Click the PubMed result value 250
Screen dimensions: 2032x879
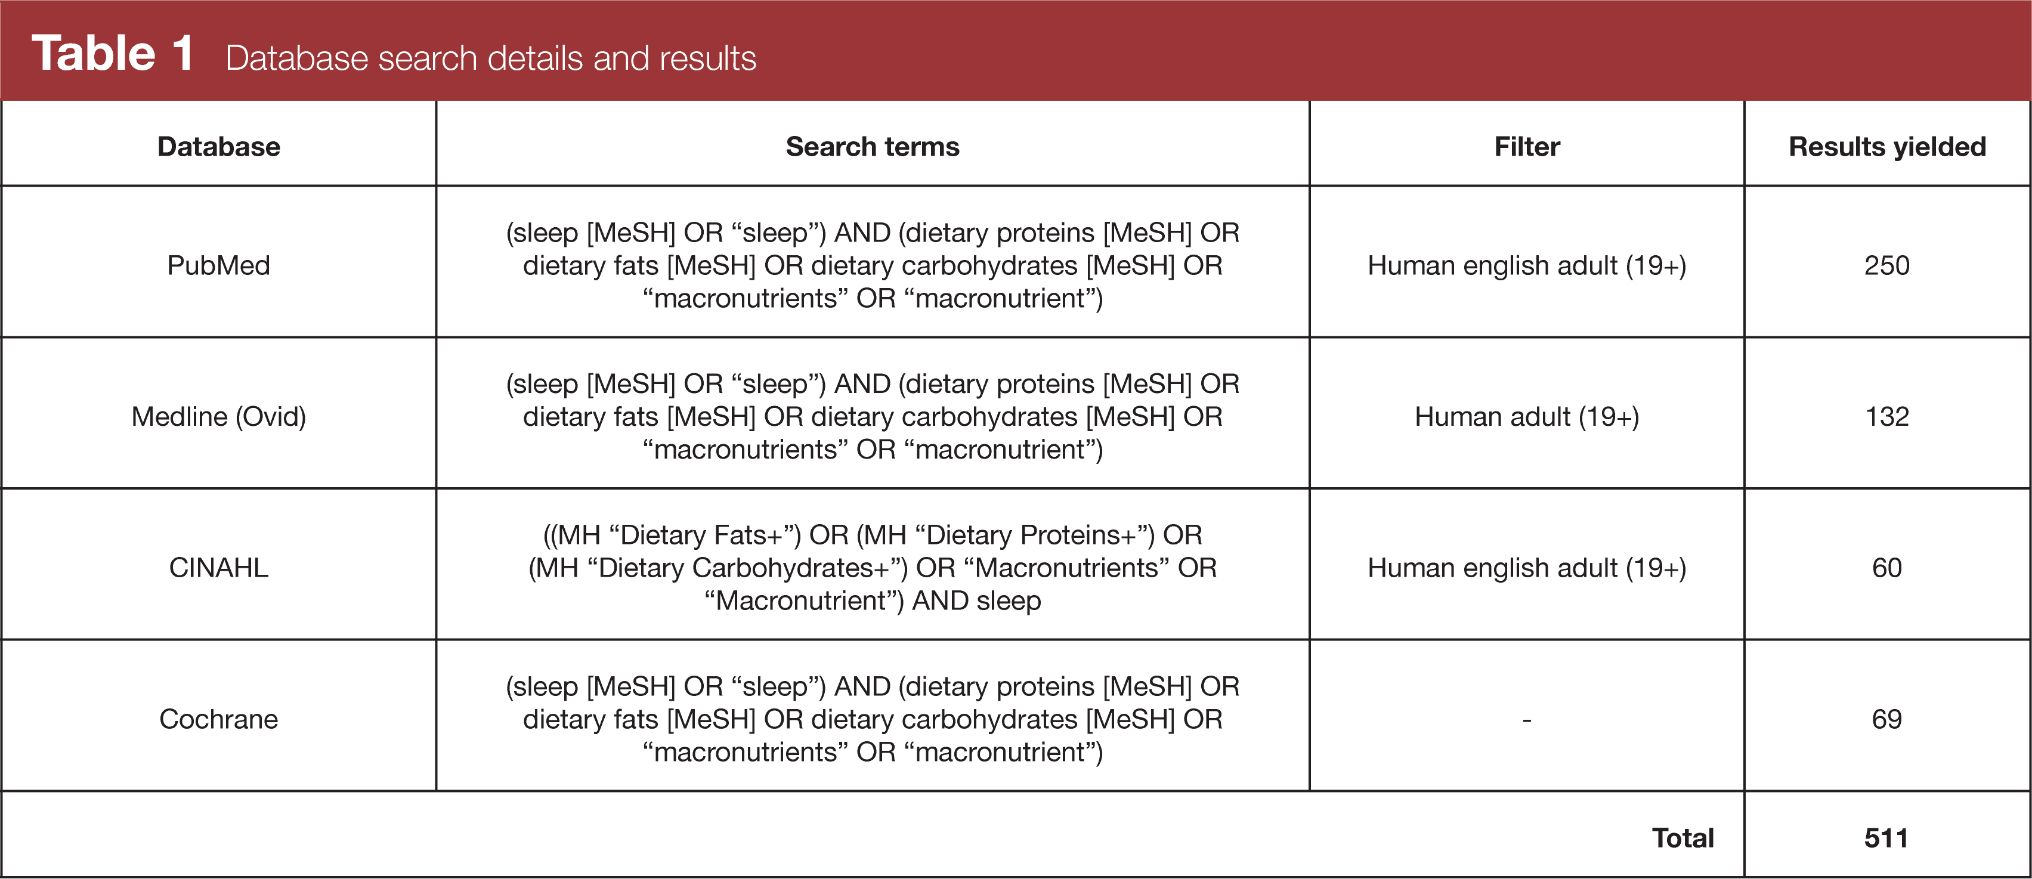click(1887, 265)
